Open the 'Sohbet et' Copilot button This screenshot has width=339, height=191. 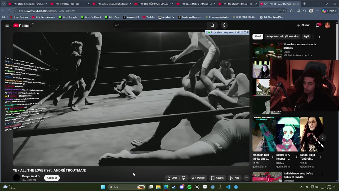pos(329,11)
